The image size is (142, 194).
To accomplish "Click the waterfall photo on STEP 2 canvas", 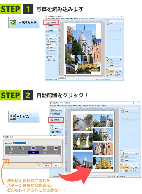I will 83,141.
